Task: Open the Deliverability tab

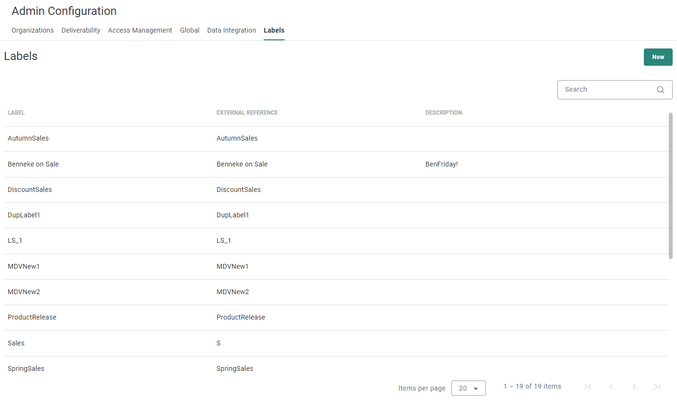Action: (x=81, y=30)
